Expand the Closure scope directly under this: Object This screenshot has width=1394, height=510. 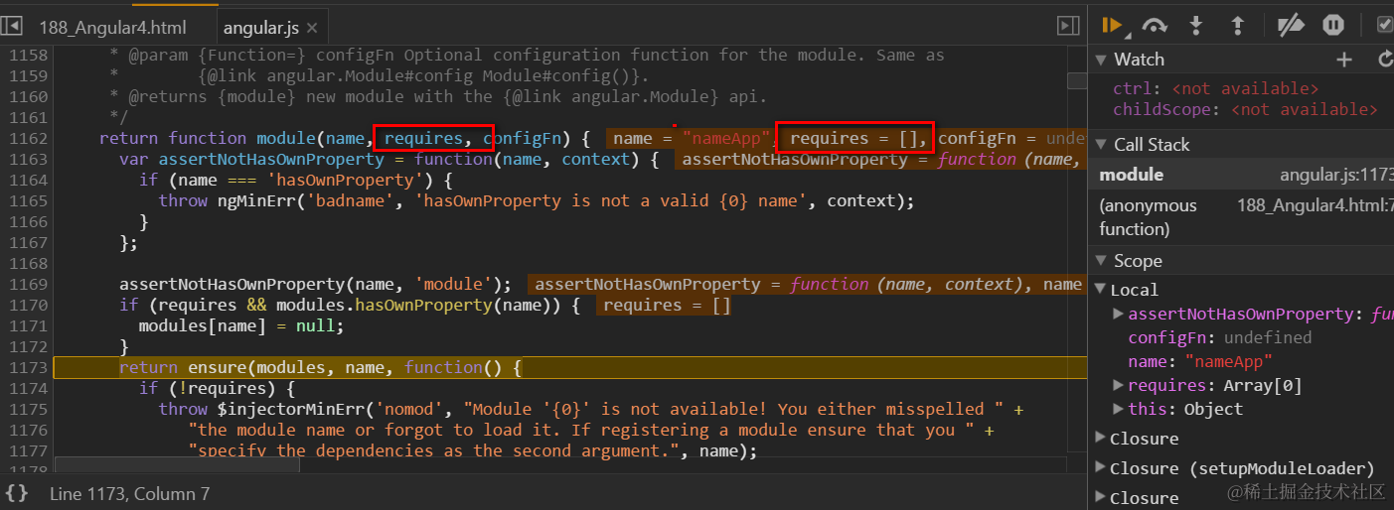(x=1101, y=438)
